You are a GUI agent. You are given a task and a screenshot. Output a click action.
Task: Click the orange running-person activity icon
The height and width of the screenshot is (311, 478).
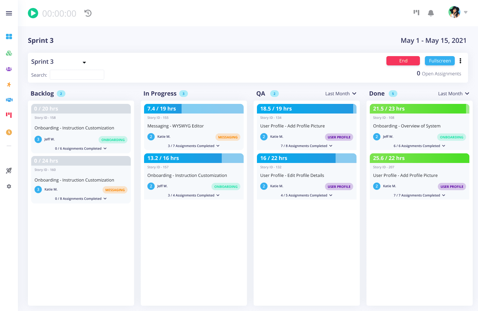click(x=9, y=85)
